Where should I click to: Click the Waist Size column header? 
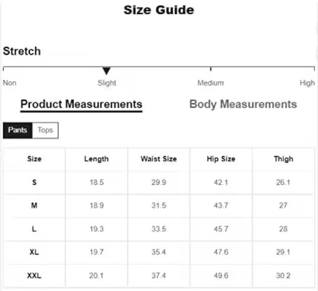coord(159,159)
